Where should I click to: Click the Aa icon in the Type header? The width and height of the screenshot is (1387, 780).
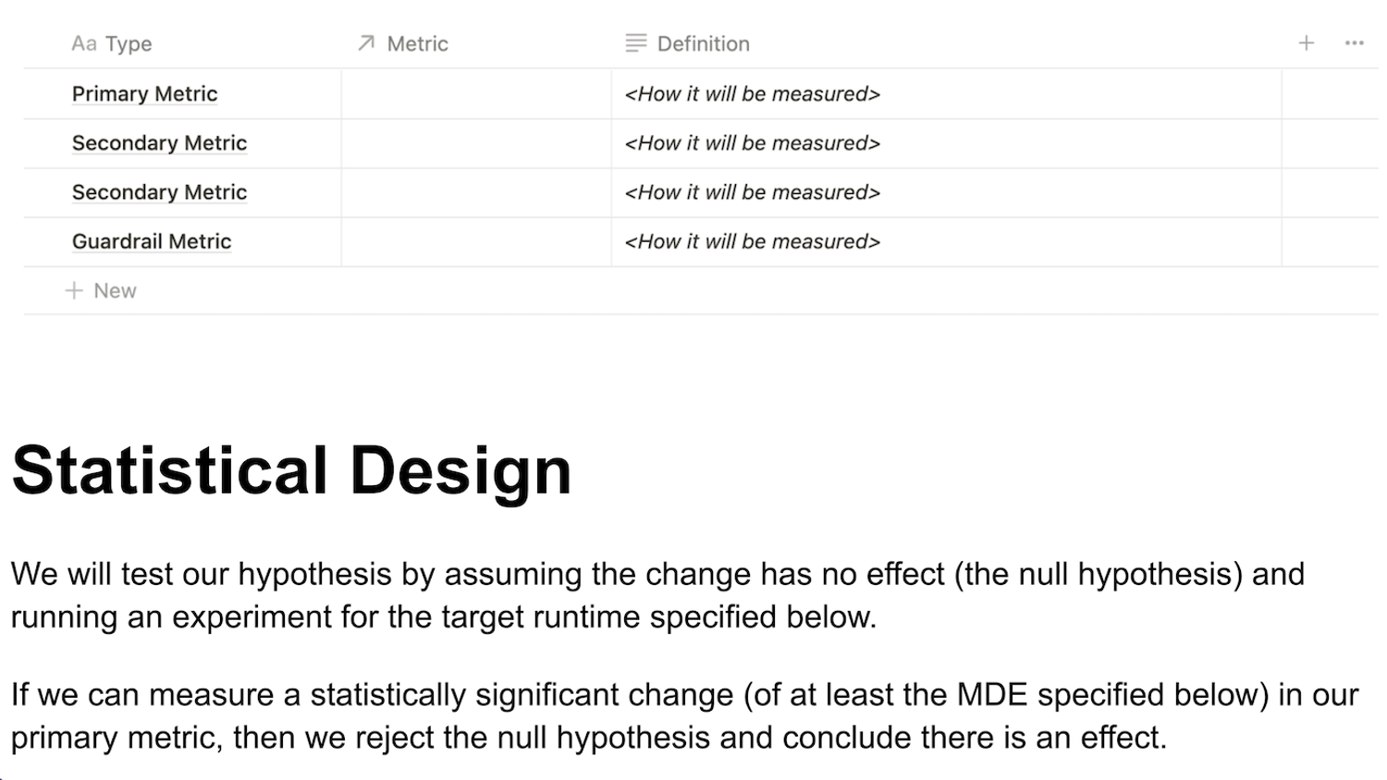pos(83,43)
